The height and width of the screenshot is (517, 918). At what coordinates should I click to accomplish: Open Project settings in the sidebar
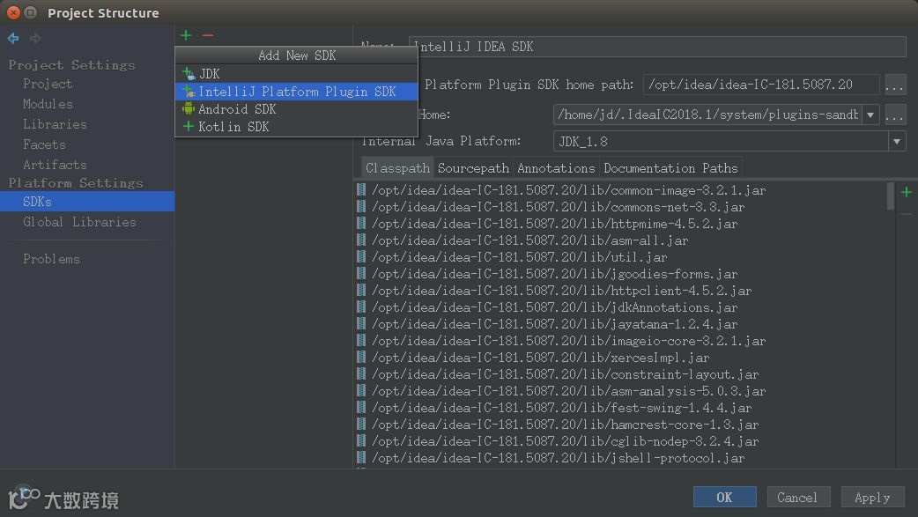[x=48, y=84]
